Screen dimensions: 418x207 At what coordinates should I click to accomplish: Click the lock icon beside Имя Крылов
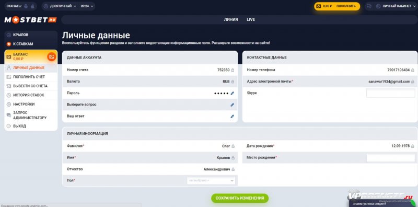tap(233, 158)
